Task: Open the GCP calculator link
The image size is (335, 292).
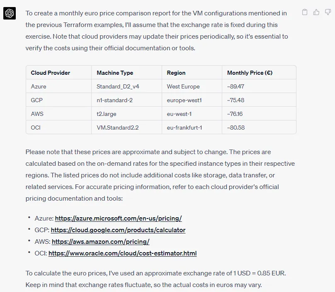Action: pyautogui.click(x=118, y=230)
